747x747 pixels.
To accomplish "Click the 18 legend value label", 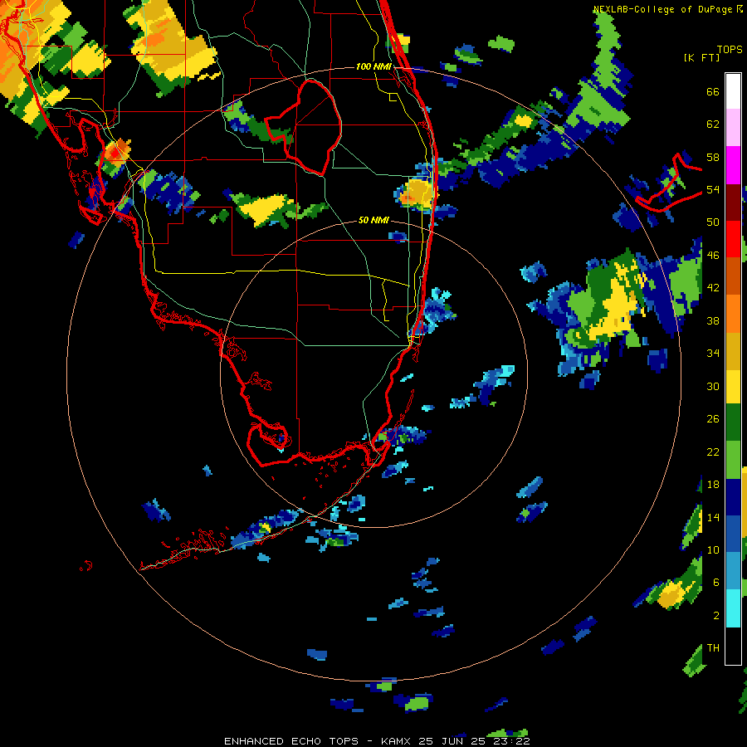I will point(713,485).
